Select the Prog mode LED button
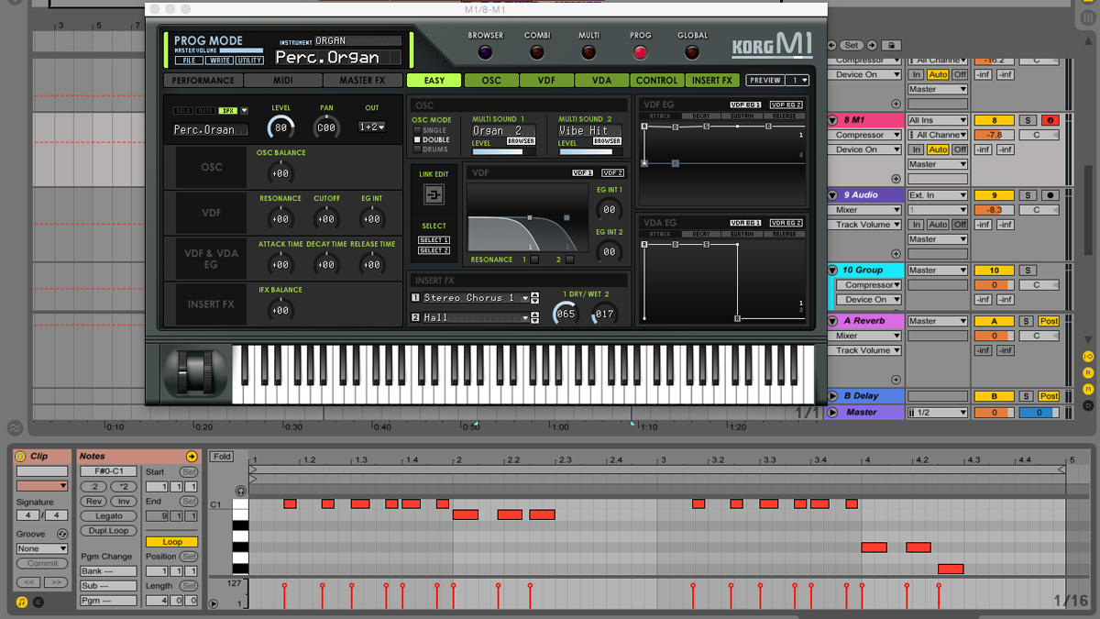Image resolution: width=1100 pixels, height=619 pixels. click(640, 53)
